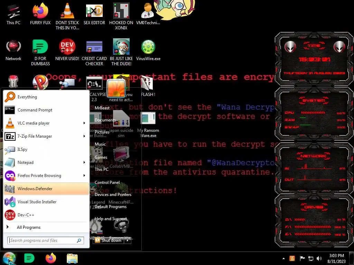This screenshot has width=354, height=265.
Task: Select the HOOKED ON XONIX desktop icon
Action: coord(121,17)
